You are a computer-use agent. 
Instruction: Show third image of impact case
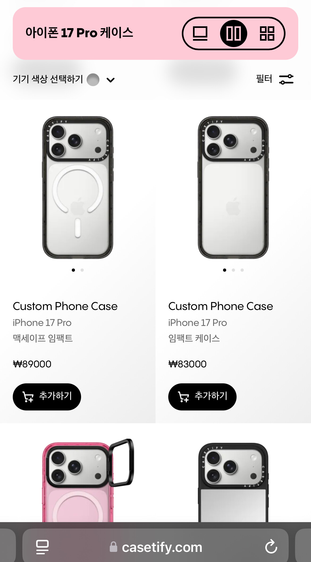pos(242,270)
